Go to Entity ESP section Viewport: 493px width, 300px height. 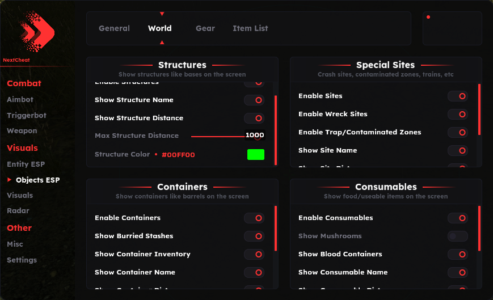pos(26,164)
